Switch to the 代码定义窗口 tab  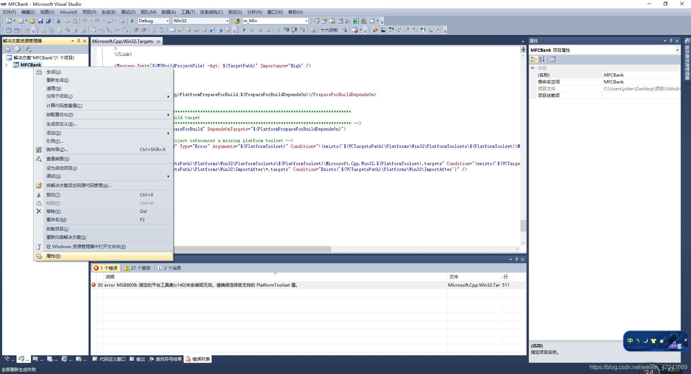(x=109, y=359)
